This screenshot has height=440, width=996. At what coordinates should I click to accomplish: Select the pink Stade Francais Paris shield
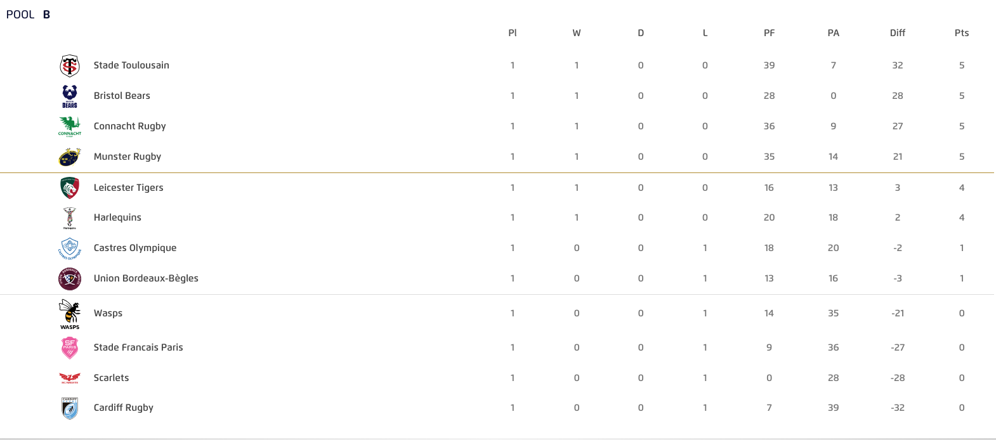[x=70, y=347]
